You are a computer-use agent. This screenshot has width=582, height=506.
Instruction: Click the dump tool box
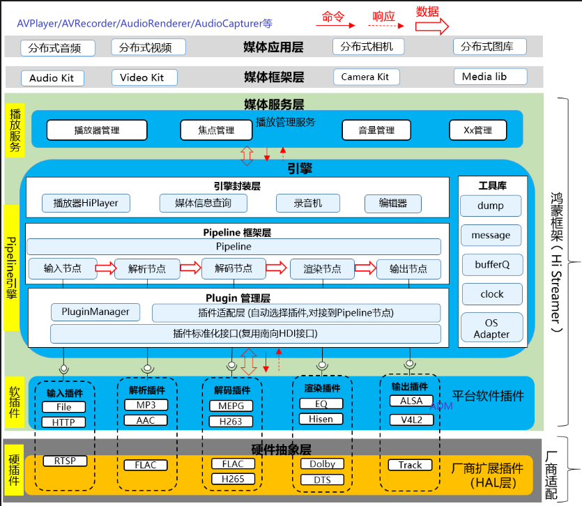coord(491,206)
